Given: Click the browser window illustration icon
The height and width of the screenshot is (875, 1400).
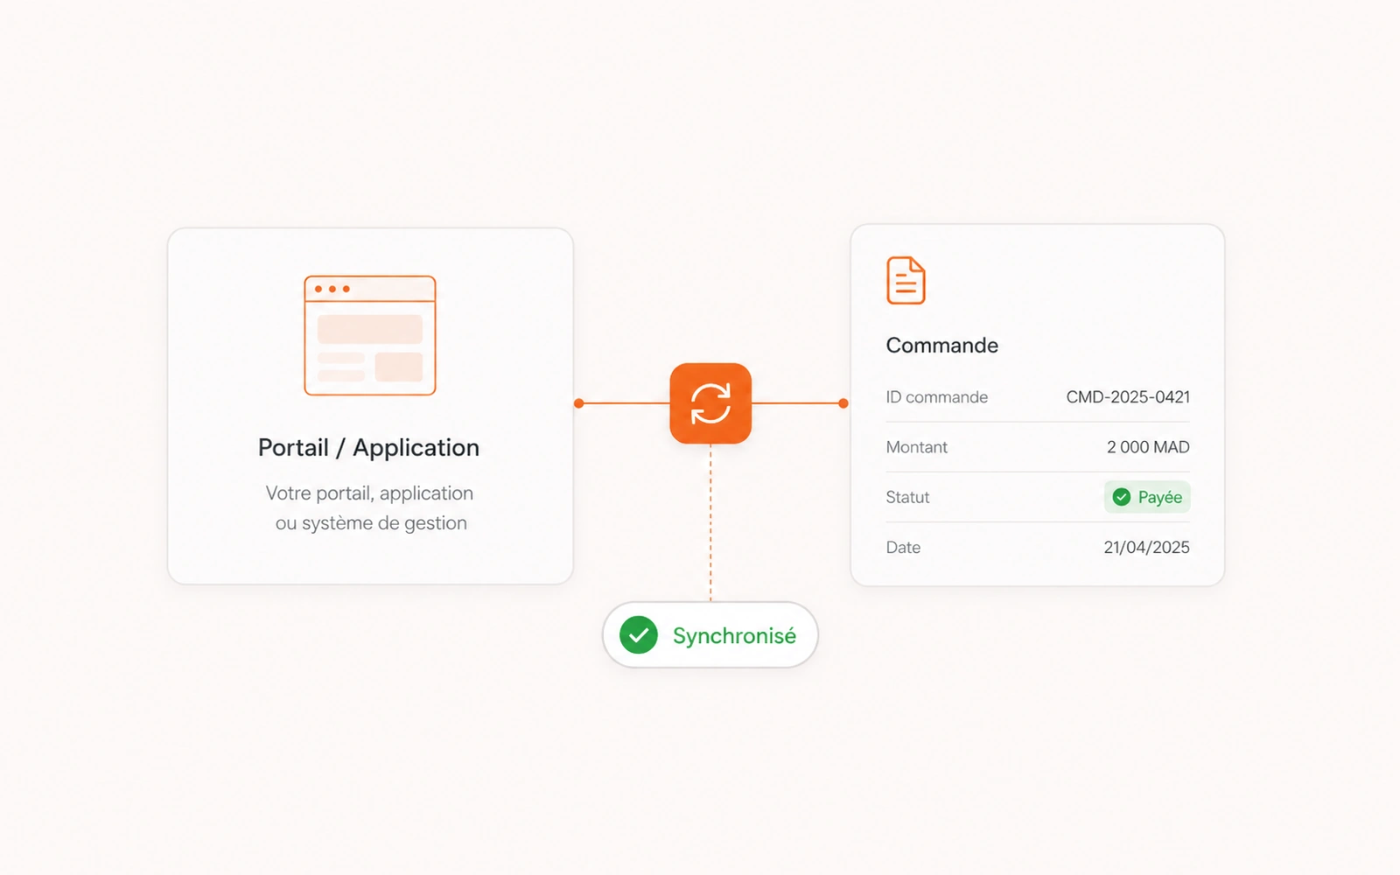Looking at the screenshot, I should tap(370, 336).
